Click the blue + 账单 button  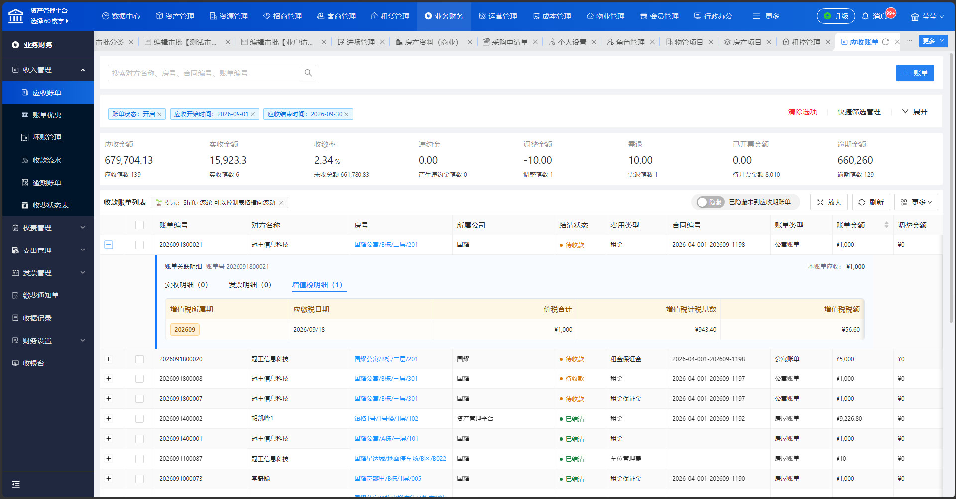[915, 73]
